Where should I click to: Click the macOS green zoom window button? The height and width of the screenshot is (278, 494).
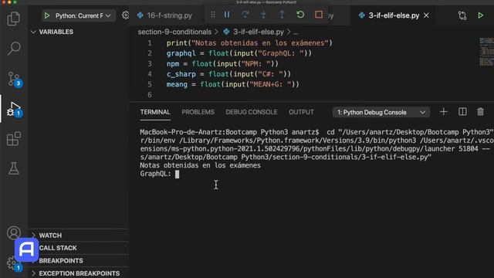pyautogui.click(x=15, y=2)
